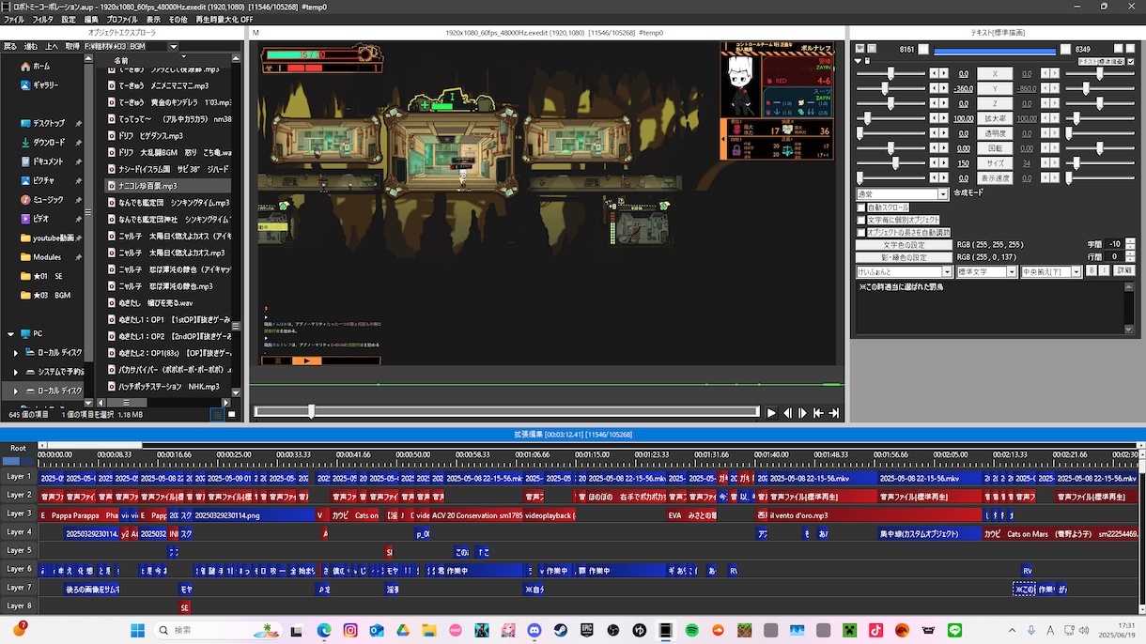This screenshot has height=644, width=1146.
Task: Open the 合成モード blend mode dropdown
Action: (x=903, y=194)
